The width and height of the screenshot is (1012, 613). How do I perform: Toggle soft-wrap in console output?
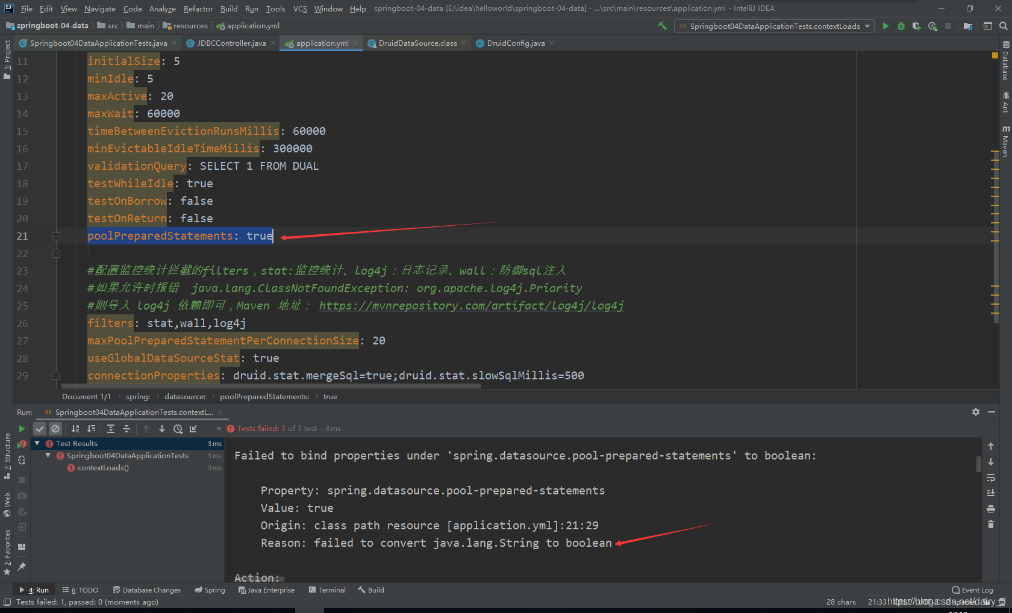pyautogui.click(x=991, y=478)
